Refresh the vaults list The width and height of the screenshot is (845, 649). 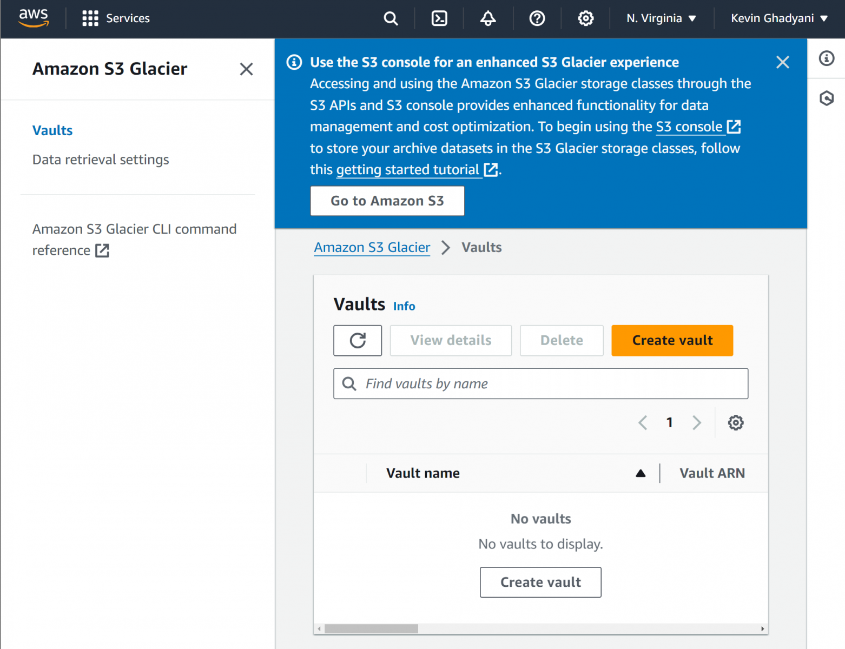(358, 341)
